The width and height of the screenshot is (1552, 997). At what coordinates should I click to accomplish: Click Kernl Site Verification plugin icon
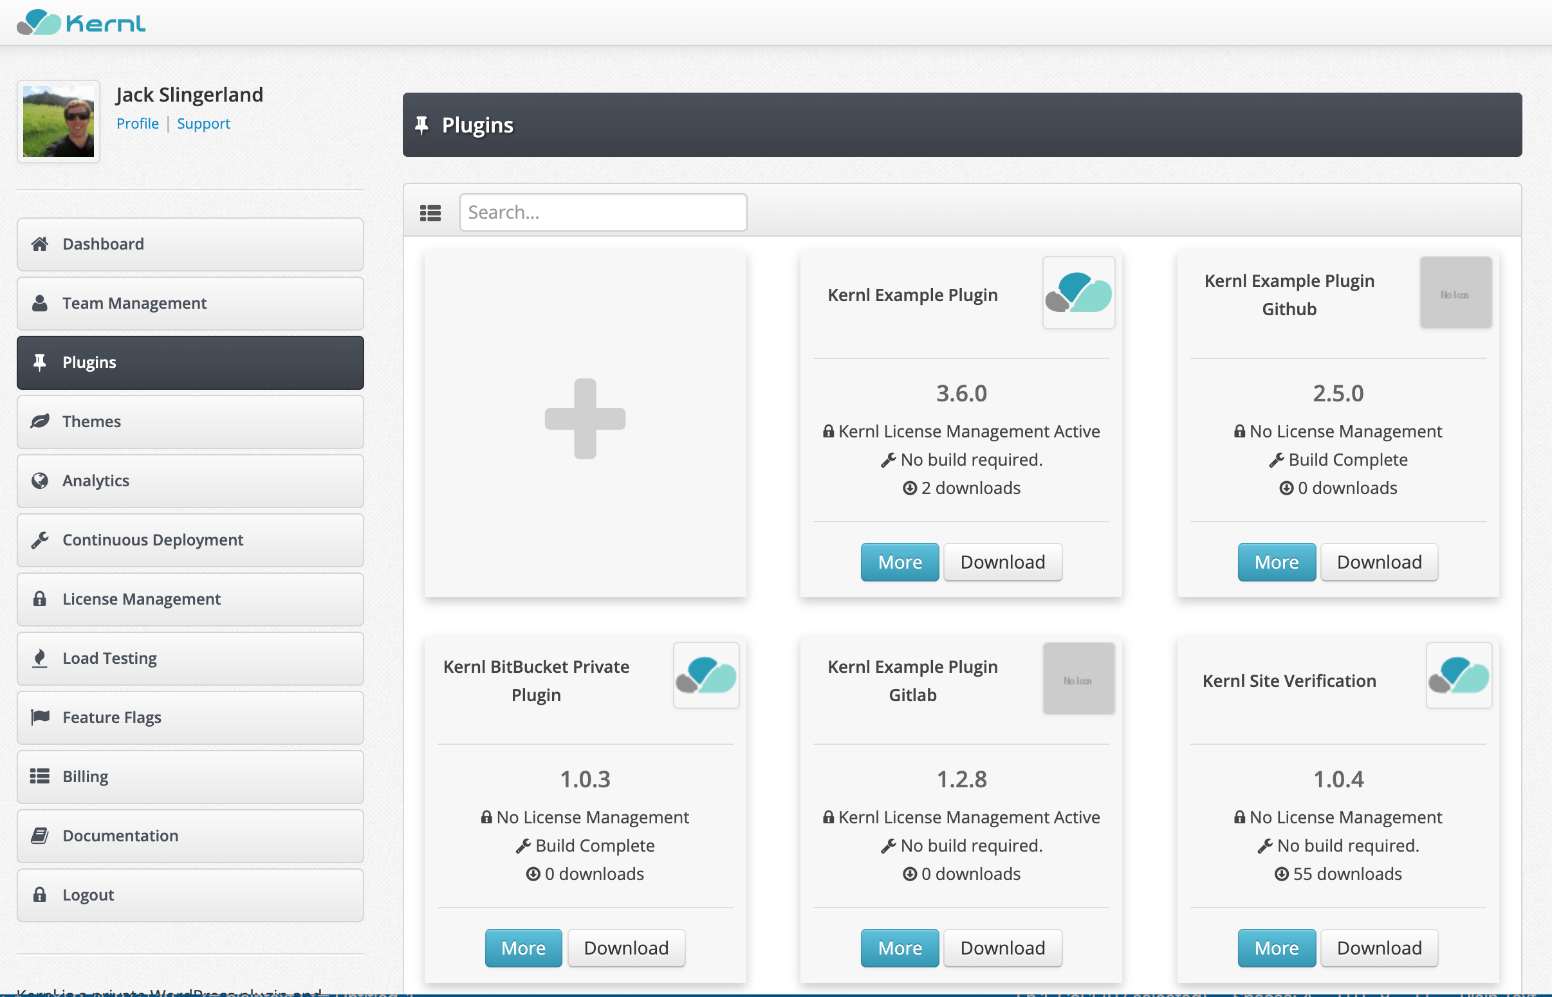[x=1458, y=675]
